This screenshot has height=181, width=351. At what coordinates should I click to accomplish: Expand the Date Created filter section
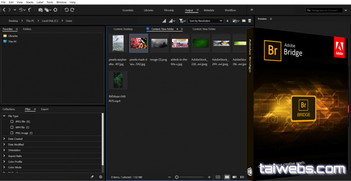pyautogui.click(x=4, y=139)
